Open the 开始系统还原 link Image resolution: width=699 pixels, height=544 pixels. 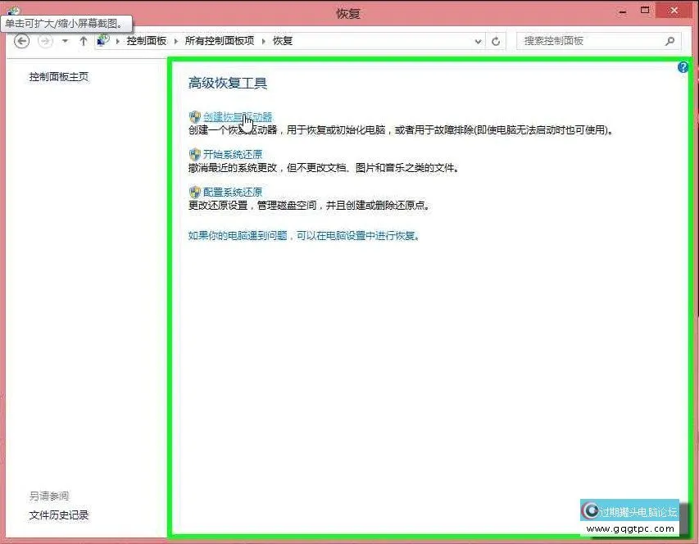(235, 154)
